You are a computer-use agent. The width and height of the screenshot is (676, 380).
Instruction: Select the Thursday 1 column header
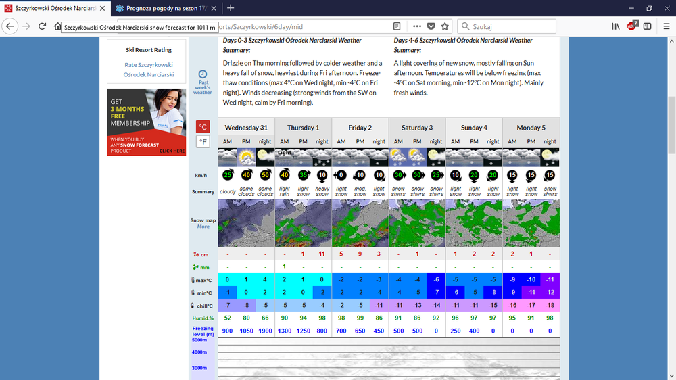pyautogui.click(x=303, y=128)
